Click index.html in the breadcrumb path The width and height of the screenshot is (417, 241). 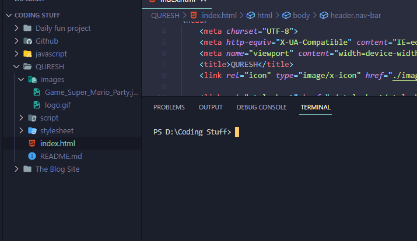click(219, 15)
